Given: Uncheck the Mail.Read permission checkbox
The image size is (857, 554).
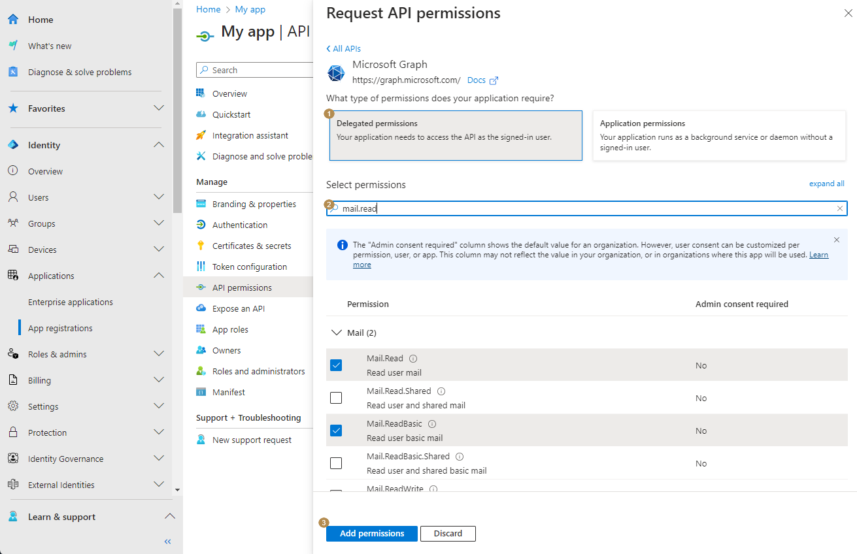Looking at the screenshot, I should coord(336,365).
